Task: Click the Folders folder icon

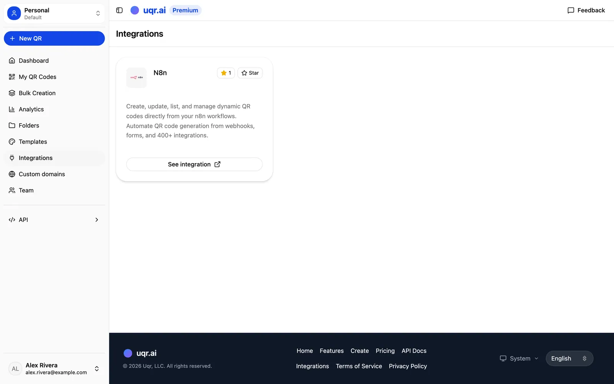Action: (12, 126)
